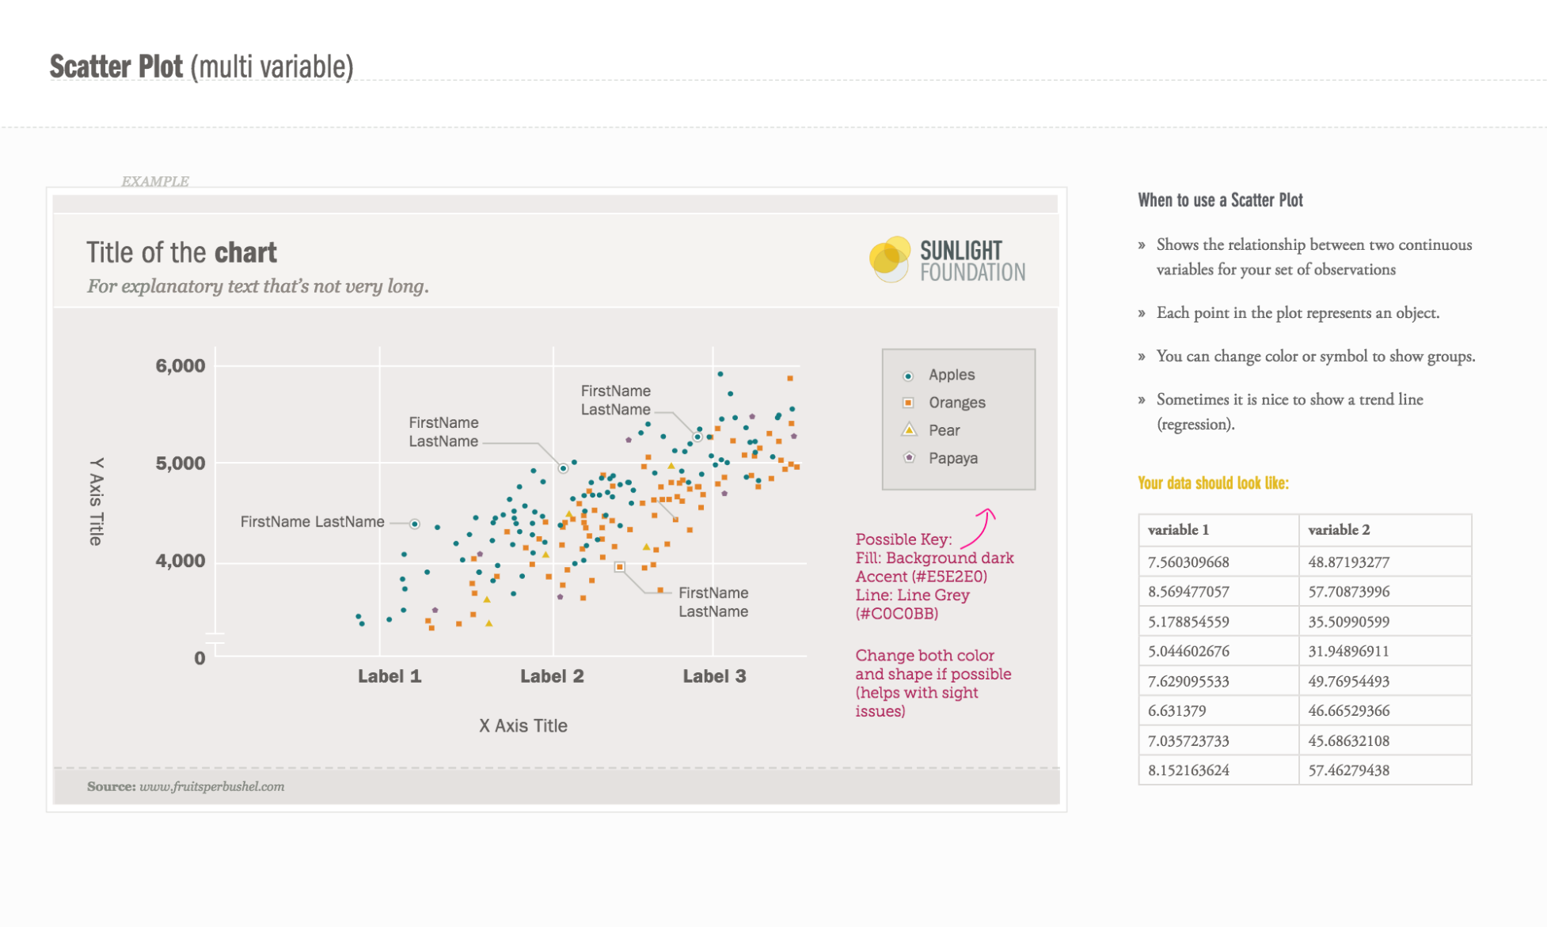Click the 'Title of the chart' heading

181,253
